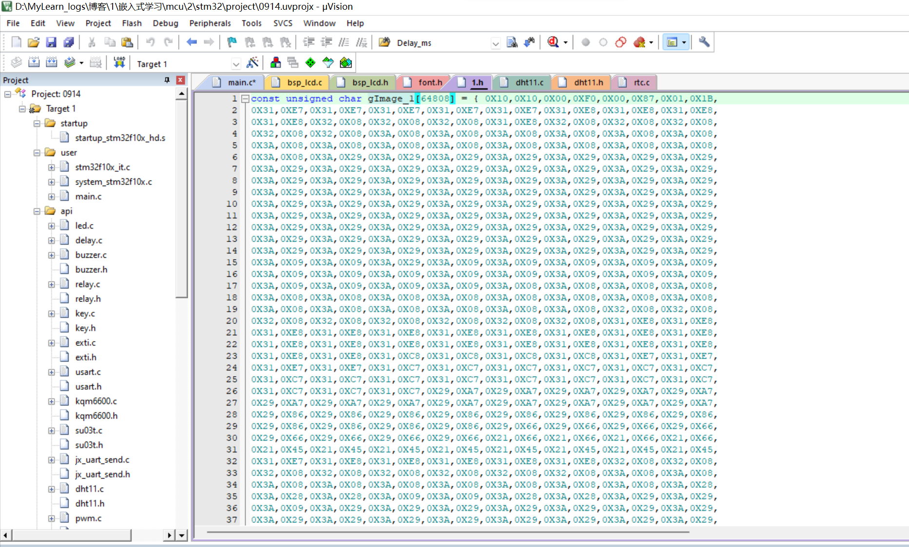Screen dimensions: 909x547
Task: Switch to the bsp_lcd.c tab
Action: coord(298,82)
